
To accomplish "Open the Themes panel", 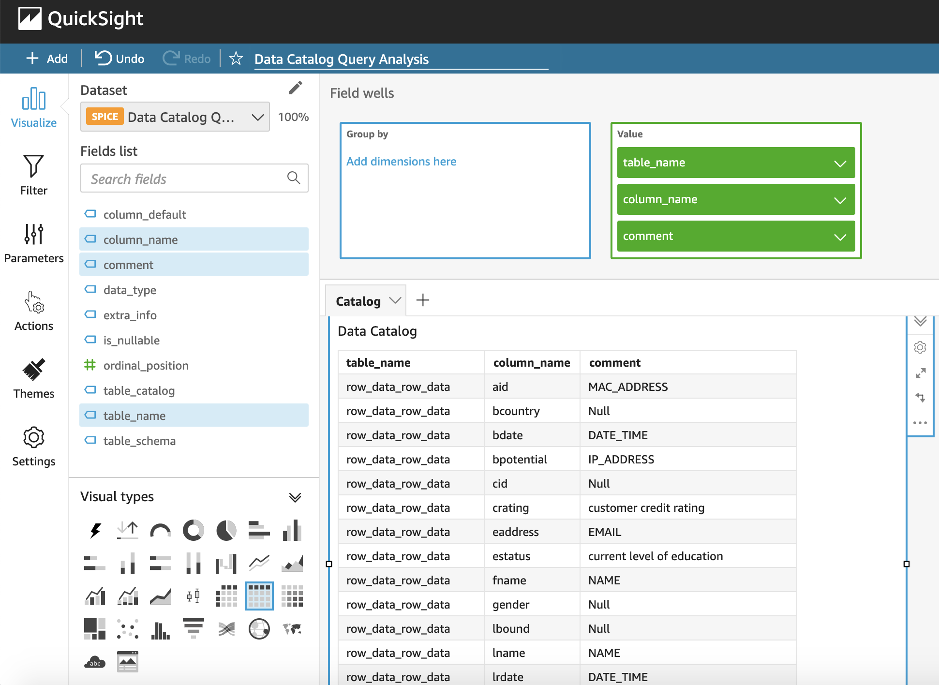I will [33, 378].
